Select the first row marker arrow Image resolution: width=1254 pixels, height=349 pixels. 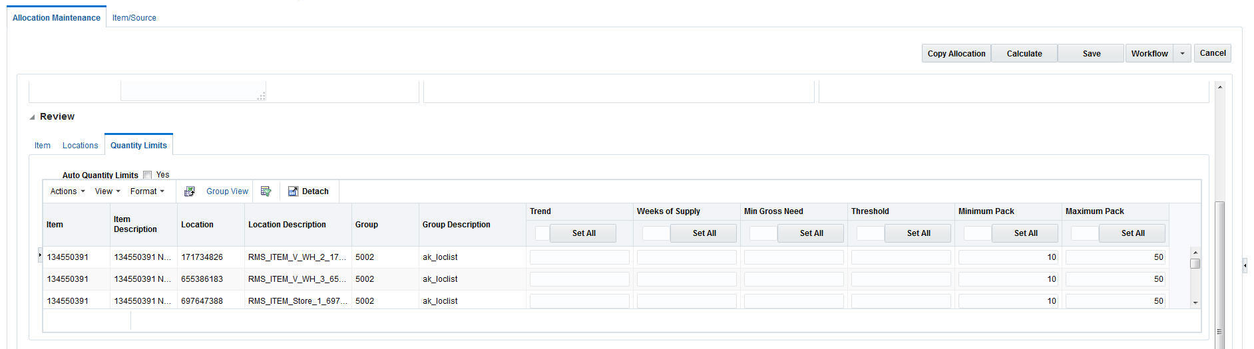point(40,255)
